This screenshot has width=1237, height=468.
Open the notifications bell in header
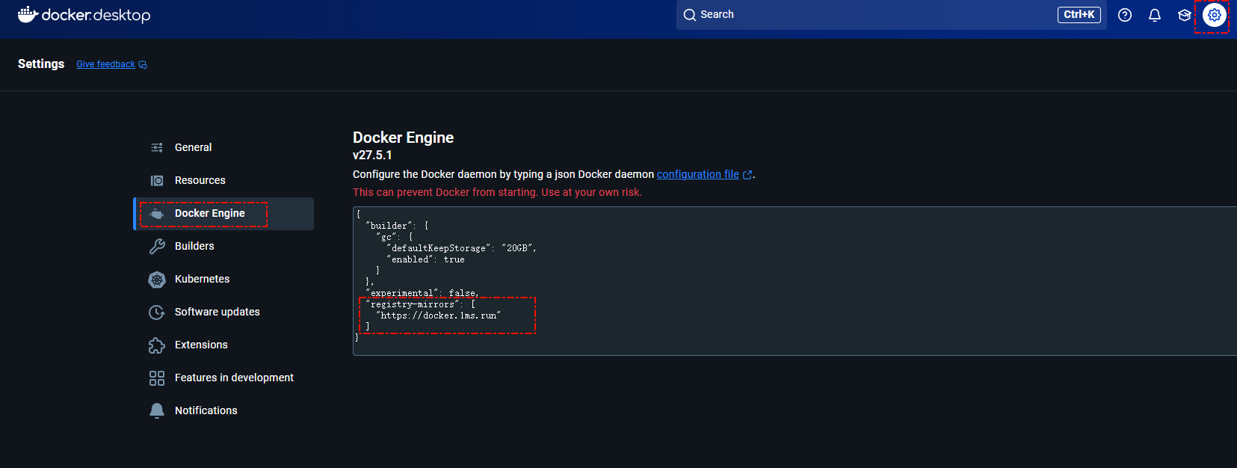coord(1155,15)
